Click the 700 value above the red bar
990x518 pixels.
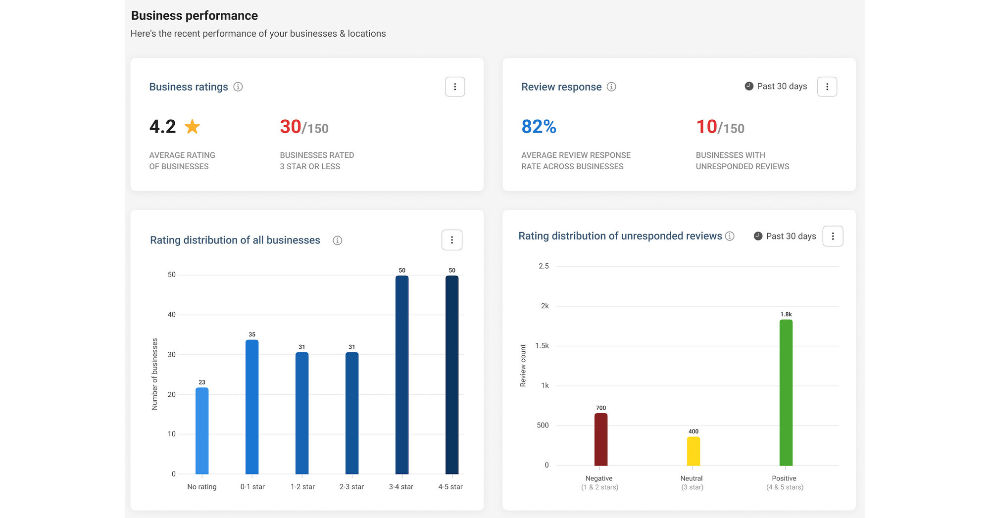pyautogui.click(x=601, y=408)
